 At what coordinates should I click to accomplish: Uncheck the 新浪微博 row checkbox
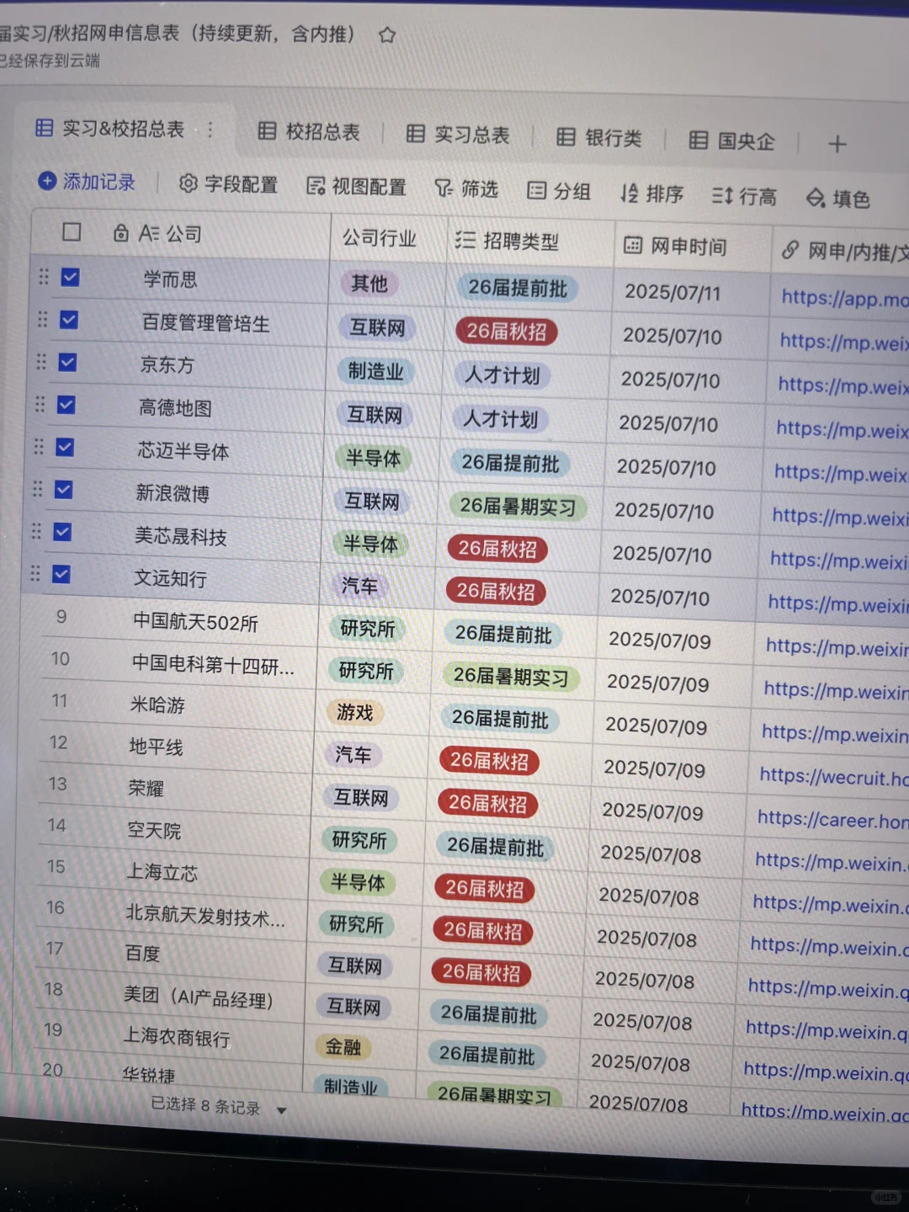tap(63, 490)
